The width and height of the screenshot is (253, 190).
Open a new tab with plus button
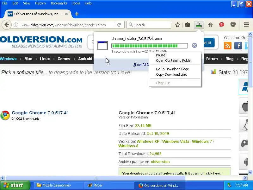pos(77,14)
